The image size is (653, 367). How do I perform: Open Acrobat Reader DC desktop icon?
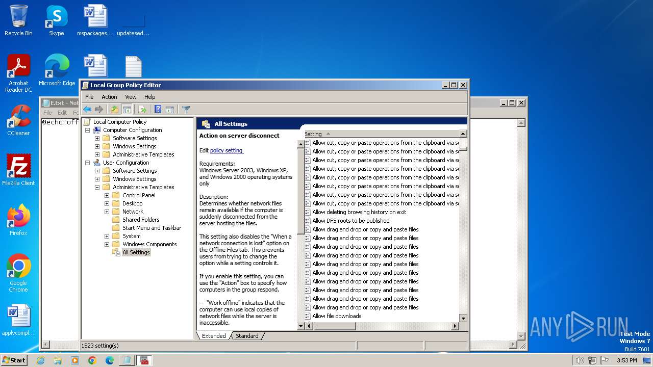coord(18,73)
